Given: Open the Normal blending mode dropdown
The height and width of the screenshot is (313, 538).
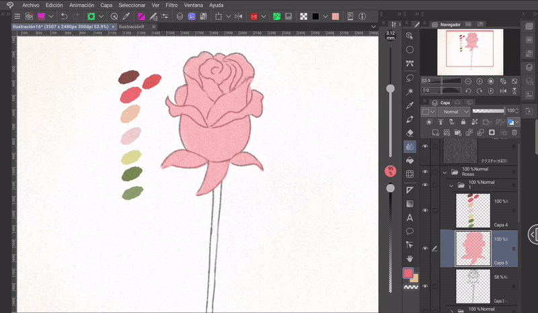Looking at the screenshot, I should click(x=454, y=111).
